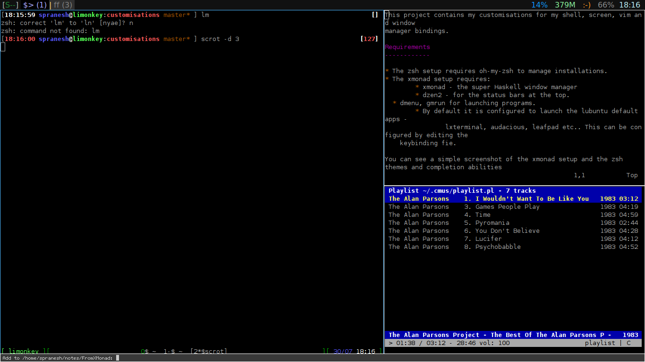The width and height of the screenshot is (645, 362).
Task: Click the '30/07' date in screen status line
Action: pyautogui.click(x=343, y=352)
